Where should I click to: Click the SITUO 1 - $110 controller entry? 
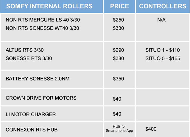pos(163,50)
